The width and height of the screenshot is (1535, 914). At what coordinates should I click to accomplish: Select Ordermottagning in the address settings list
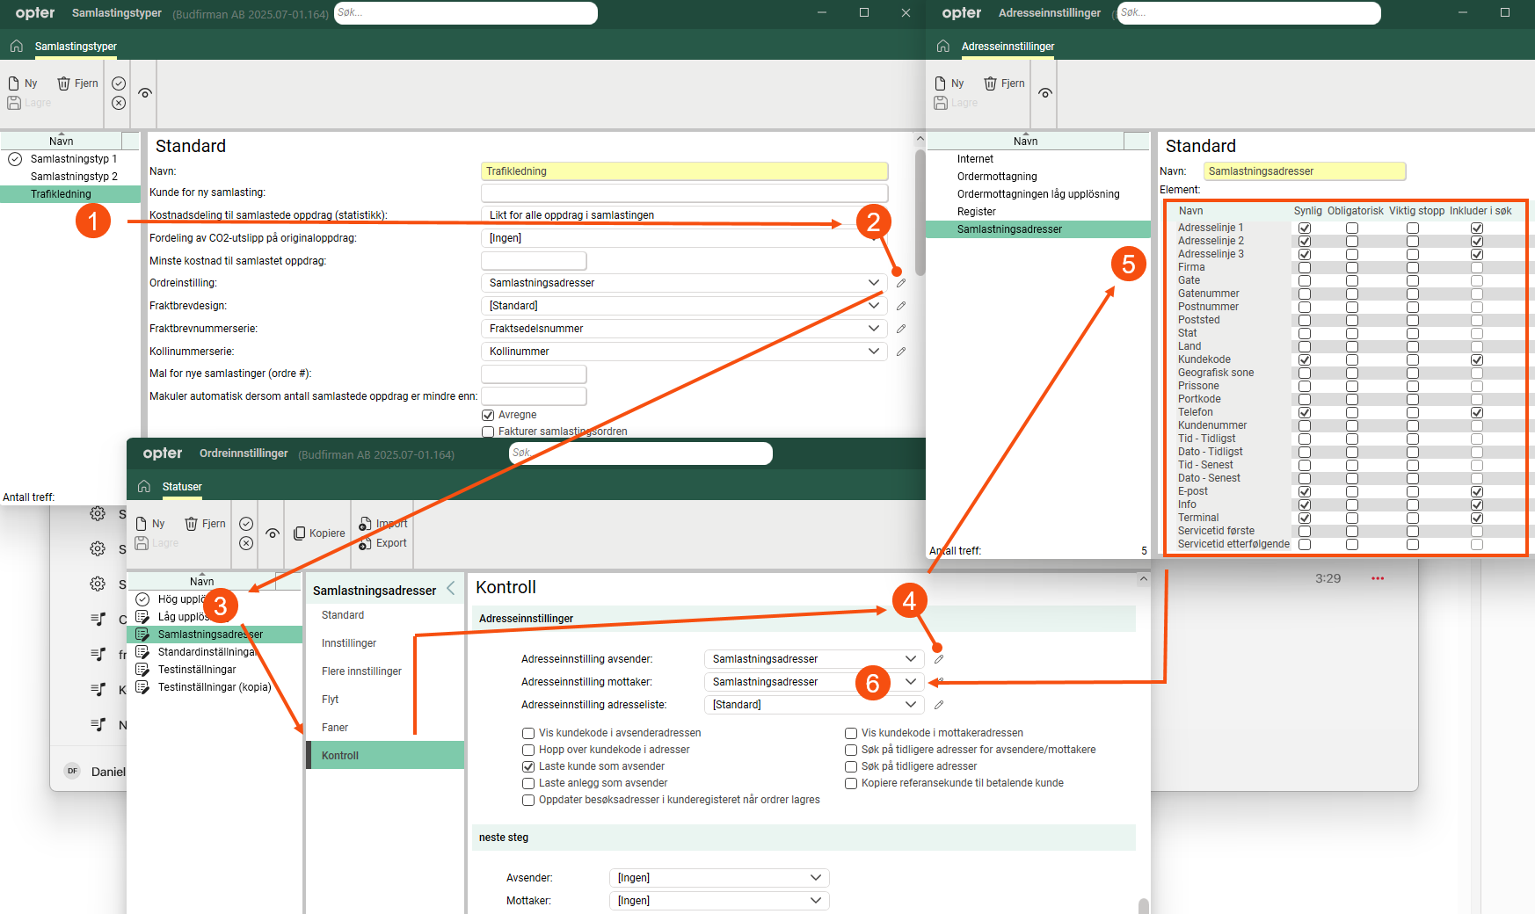click(x=997, y=177)
